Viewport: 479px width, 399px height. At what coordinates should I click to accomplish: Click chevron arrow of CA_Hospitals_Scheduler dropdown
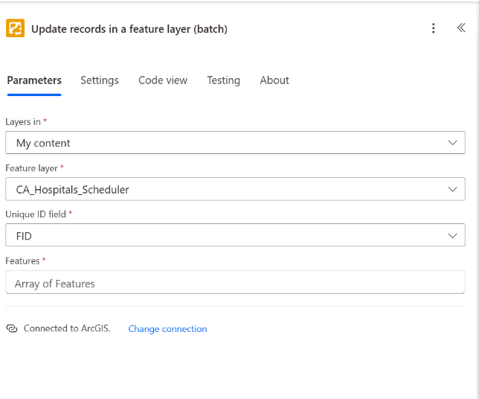click(x=452, y=189)
